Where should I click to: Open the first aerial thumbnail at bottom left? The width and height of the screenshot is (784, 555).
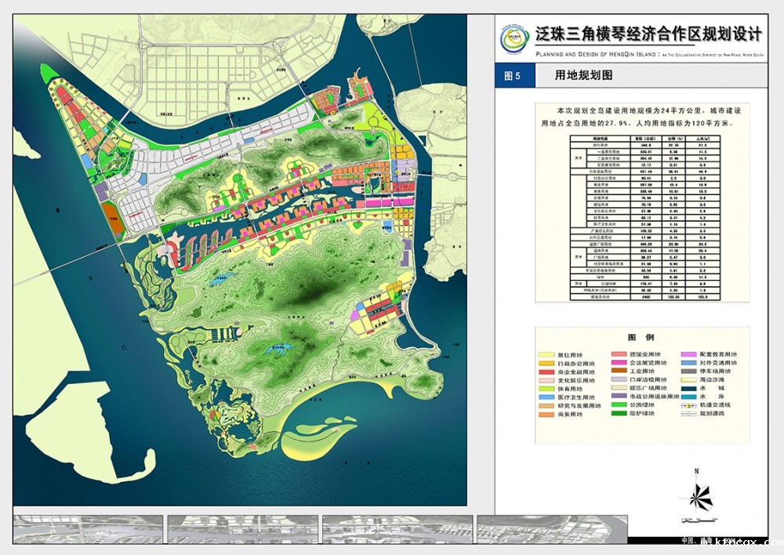pos(88,529)
